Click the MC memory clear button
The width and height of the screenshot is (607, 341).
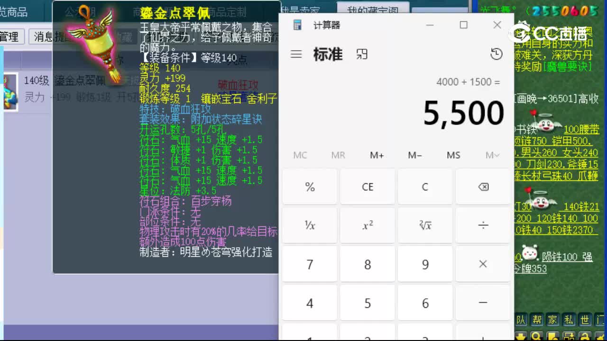tap(300, 155)
